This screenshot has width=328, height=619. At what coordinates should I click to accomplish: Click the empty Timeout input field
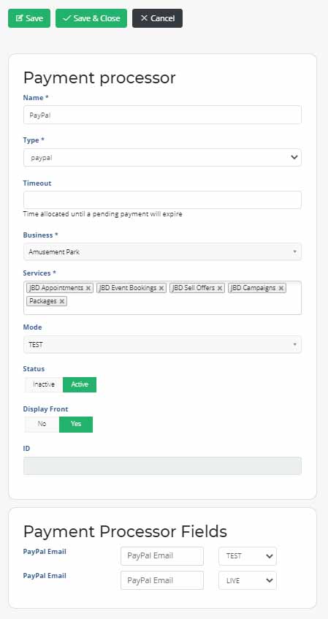pos(162,200)
